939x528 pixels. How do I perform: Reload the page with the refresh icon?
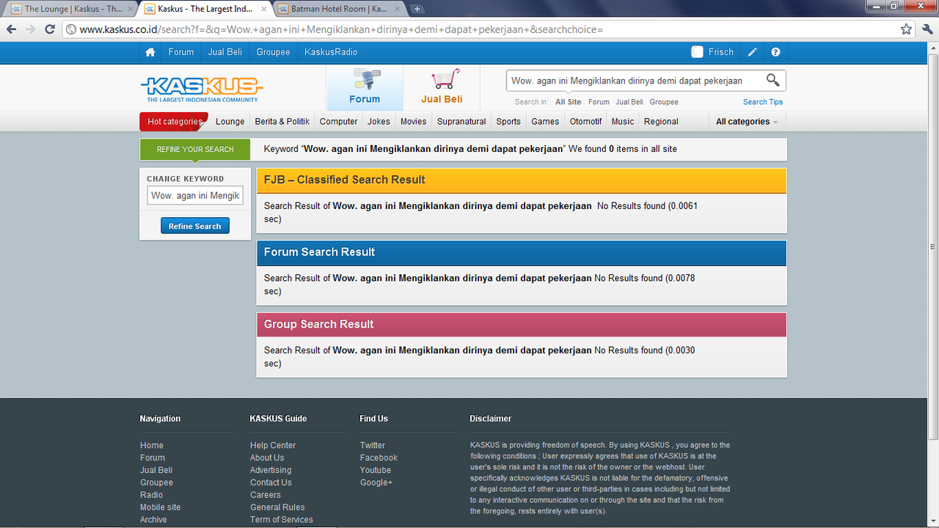pyautogui.click(x=50, y=29)
